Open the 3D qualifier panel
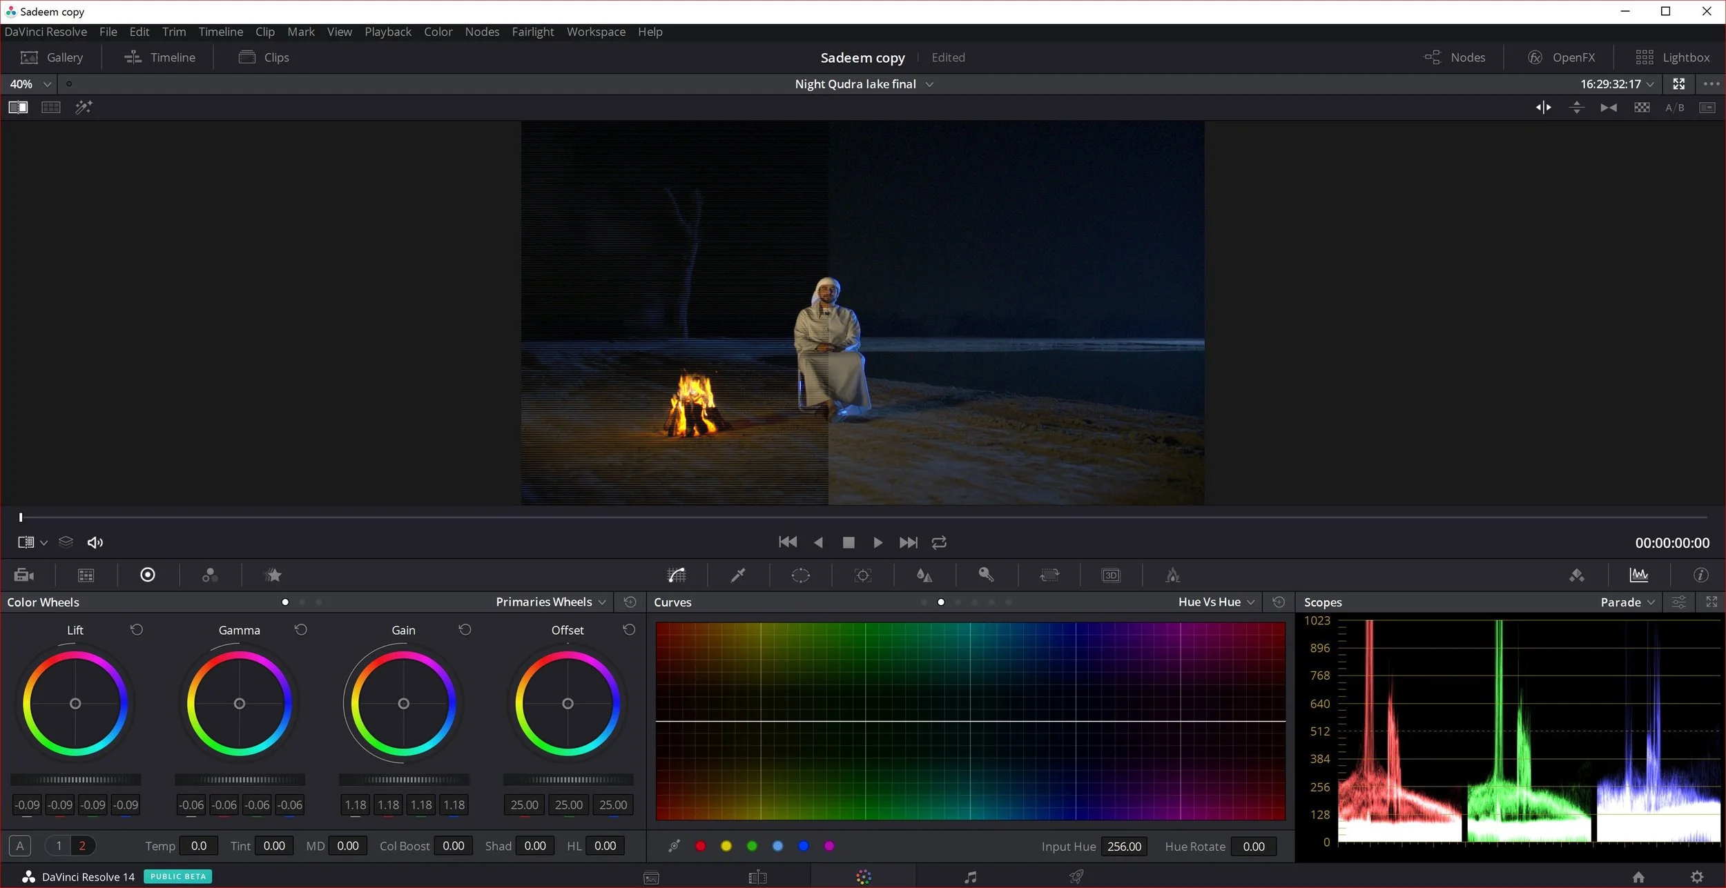This screenshot has width=1726, height=888. pos(1111,575)
